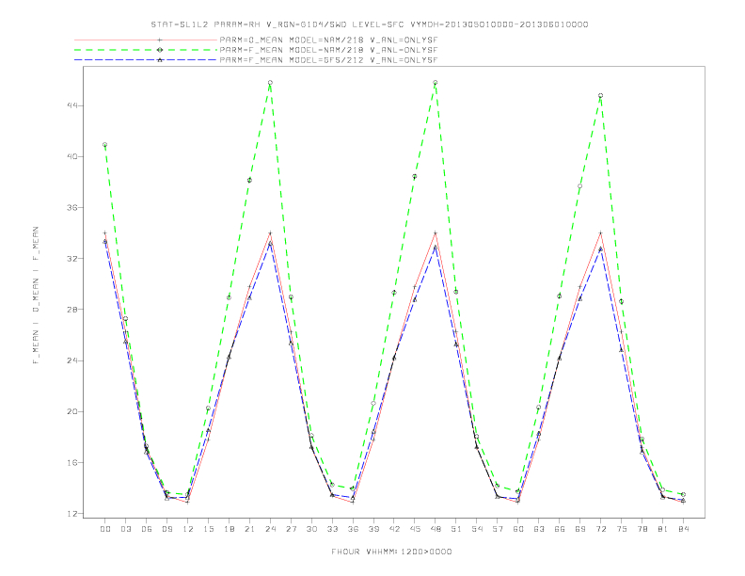Click y-axis tick label 16
Viewport: 745px width, 576px height.
coord(72,462)
